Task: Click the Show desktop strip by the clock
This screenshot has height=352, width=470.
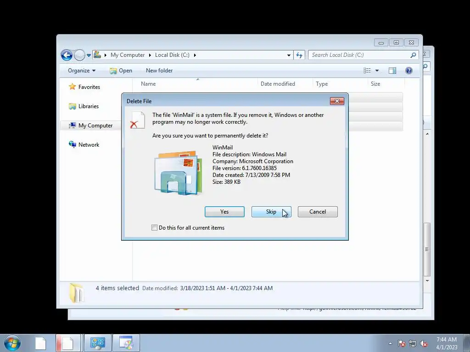Action: pos(467,343)
